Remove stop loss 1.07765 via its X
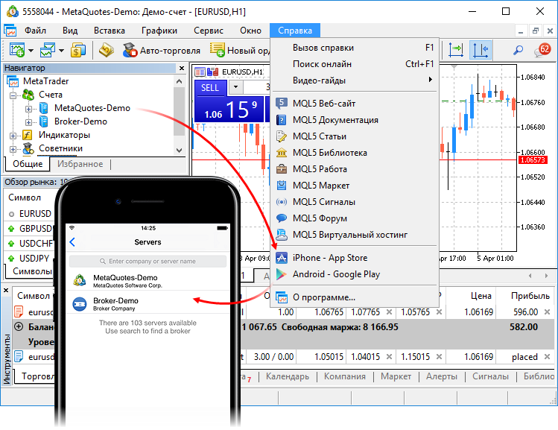This screenshot has width=558, height=430. [x=390, y=312]
